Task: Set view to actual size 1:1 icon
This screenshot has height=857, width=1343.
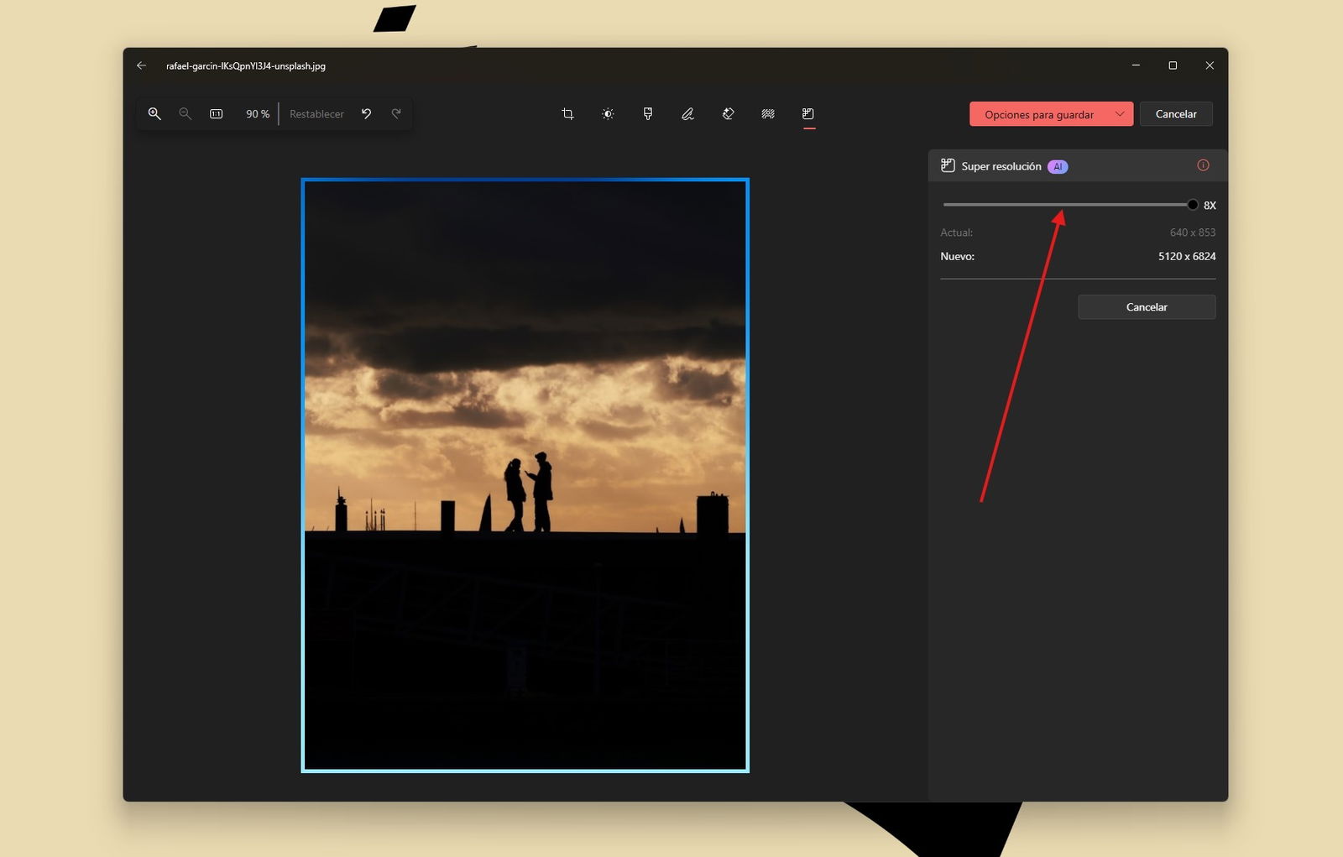Action: 217,113
